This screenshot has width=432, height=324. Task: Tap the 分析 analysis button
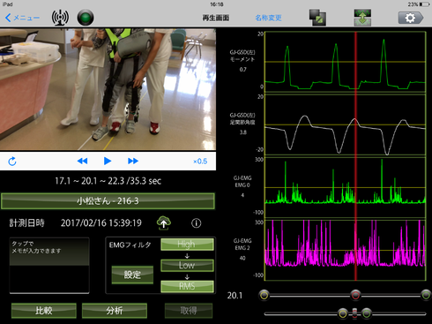pos(115,311)
